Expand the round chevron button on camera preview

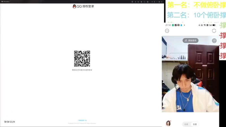[214, 41]
